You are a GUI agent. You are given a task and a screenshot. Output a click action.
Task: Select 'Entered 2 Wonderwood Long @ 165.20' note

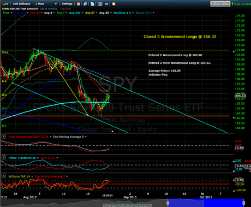tap(175, 55)
